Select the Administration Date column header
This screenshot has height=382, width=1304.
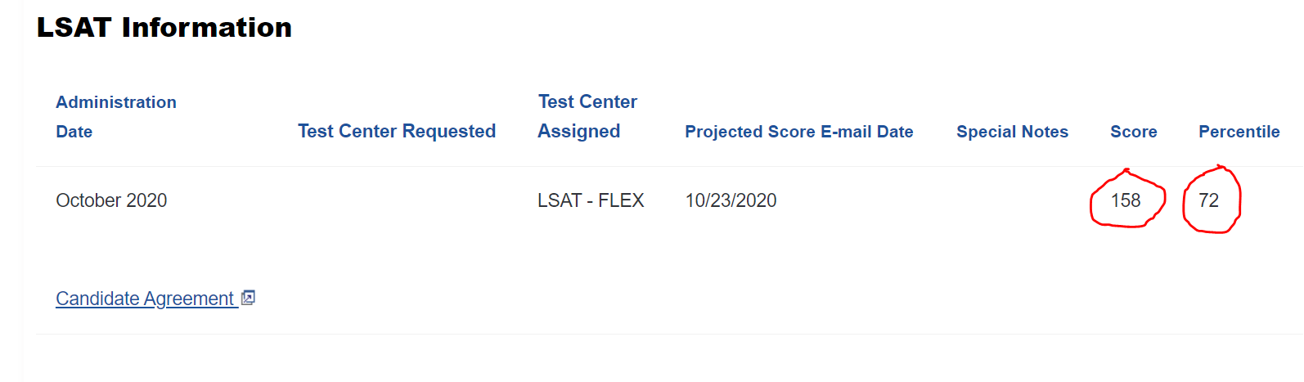click(x=116, y=117)
